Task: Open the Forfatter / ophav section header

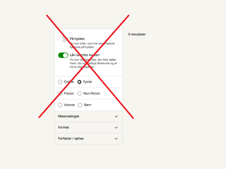Action: coord(89,138)
